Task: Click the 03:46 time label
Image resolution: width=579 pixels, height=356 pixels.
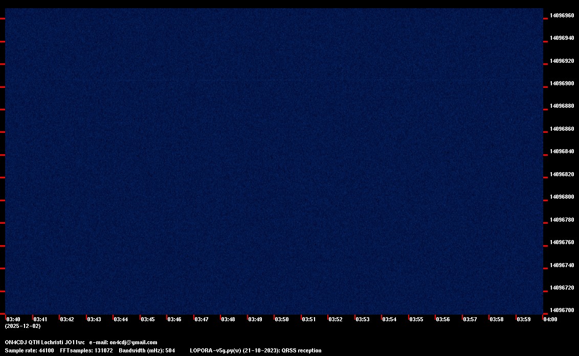Action: [x=174, y=319]
